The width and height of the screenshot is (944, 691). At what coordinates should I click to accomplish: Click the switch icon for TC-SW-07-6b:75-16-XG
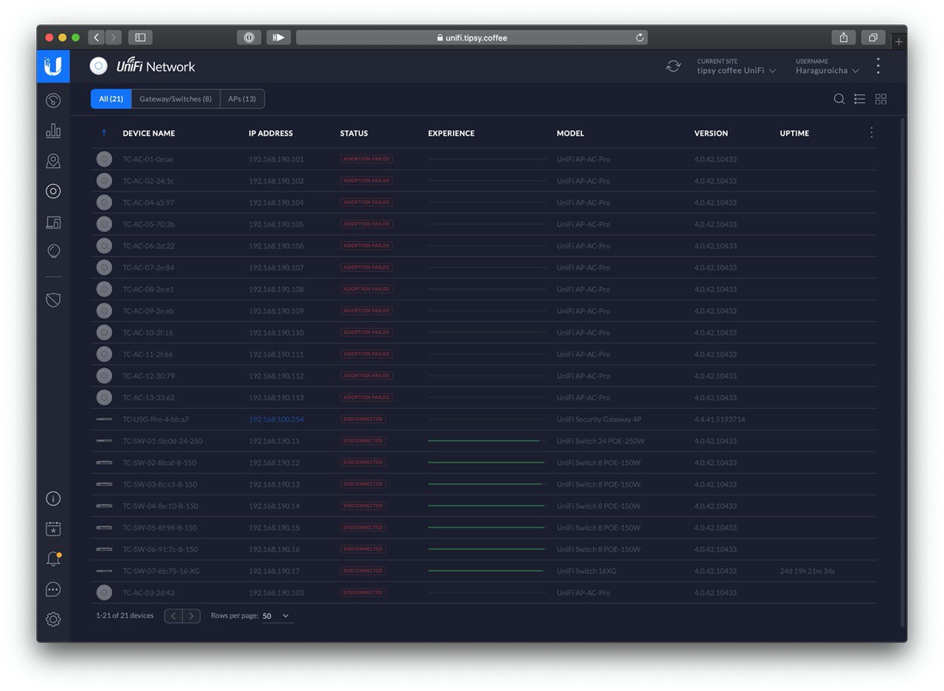pyautogui.click(x=104, y=571)
